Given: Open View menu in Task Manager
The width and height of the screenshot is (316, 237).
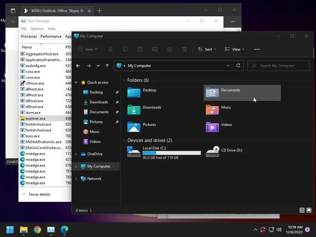Looking at the screenshot, I should click(x=52, y=29).
